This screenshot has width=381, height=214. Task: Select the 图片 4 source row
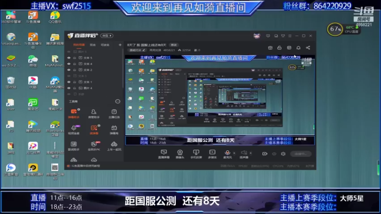click(94, 88)
